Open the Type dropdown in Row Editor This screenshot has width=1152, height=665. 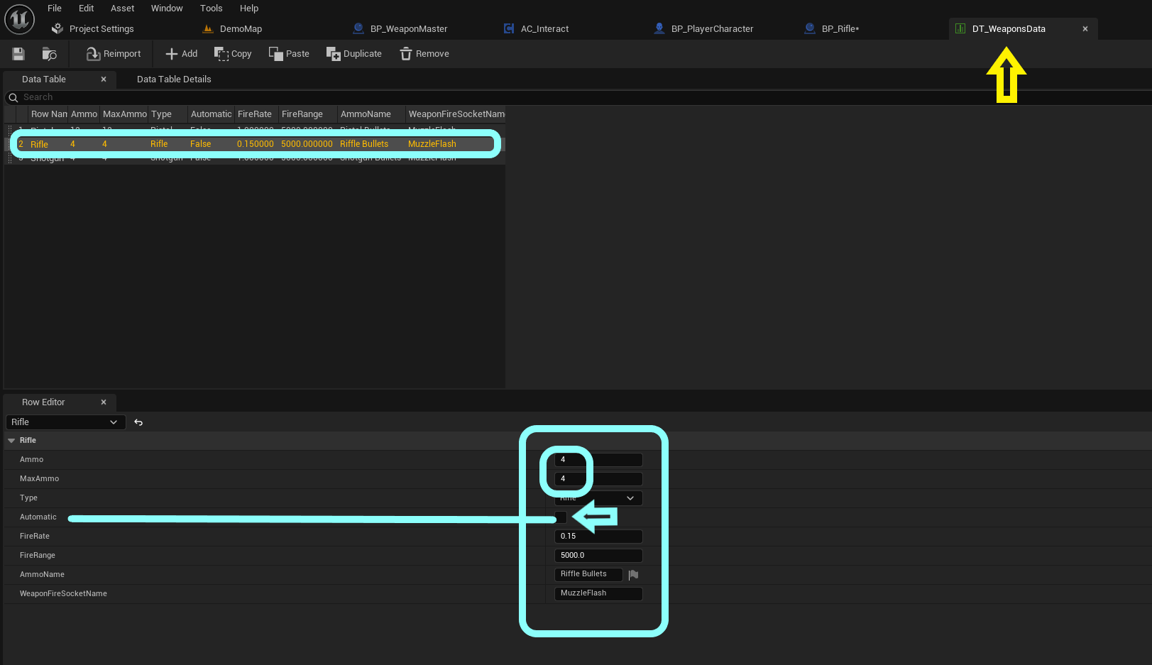[598, 498]
